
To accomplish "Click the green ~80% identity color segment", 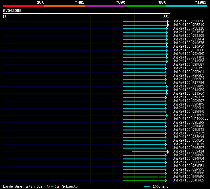I will click(146, 6).
